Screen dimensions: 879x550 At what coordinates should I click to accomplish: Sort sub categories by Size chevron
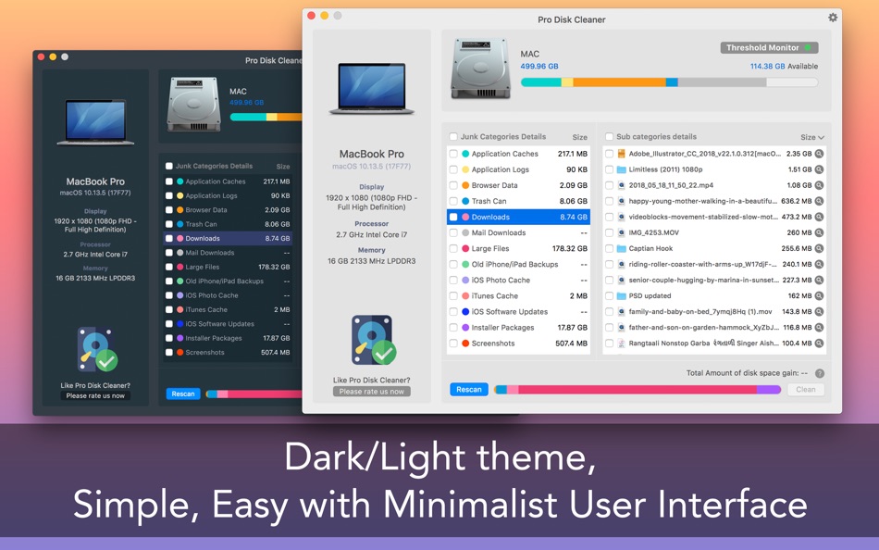821,137
